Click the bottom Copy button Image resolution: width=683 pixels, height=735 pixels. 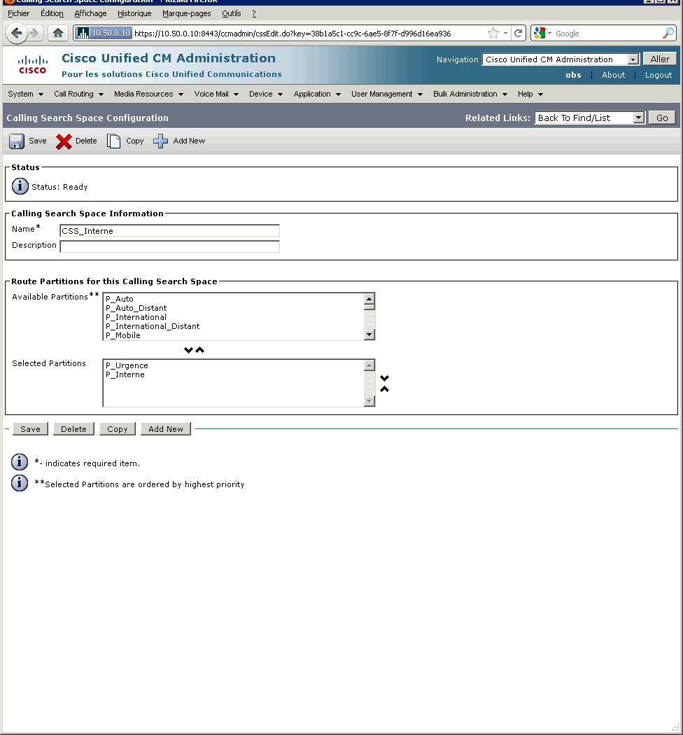(117, 429)
